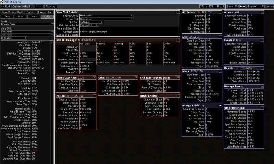Increase level with plus button
Screen dimensions: 274x164
click(x=241, y=6)
